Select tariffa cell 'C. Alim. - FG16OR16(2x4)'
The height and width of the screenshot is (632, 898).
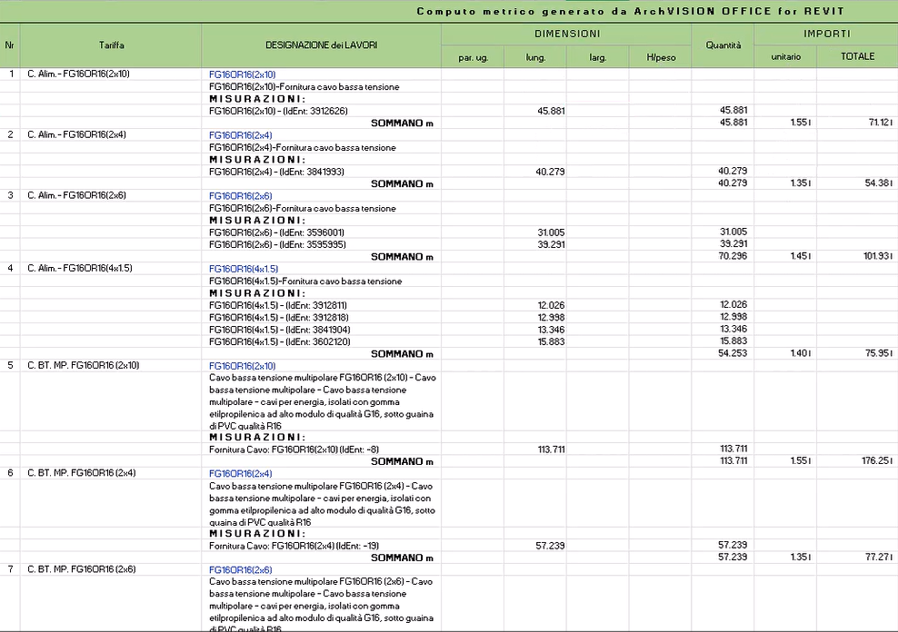[x=76, y=134]
